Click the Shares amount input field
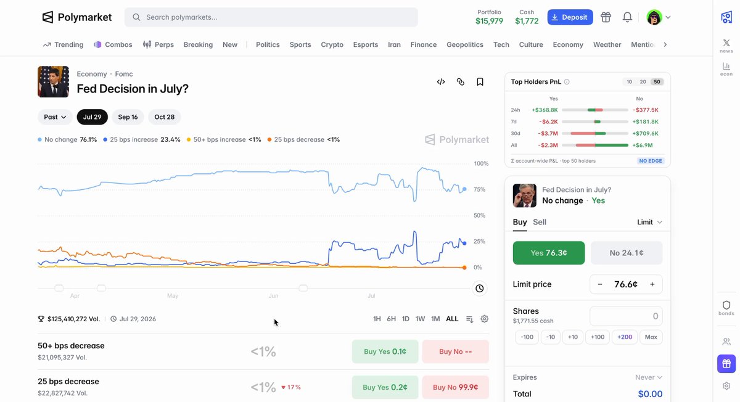740x402 pixels. click(626, 316)
